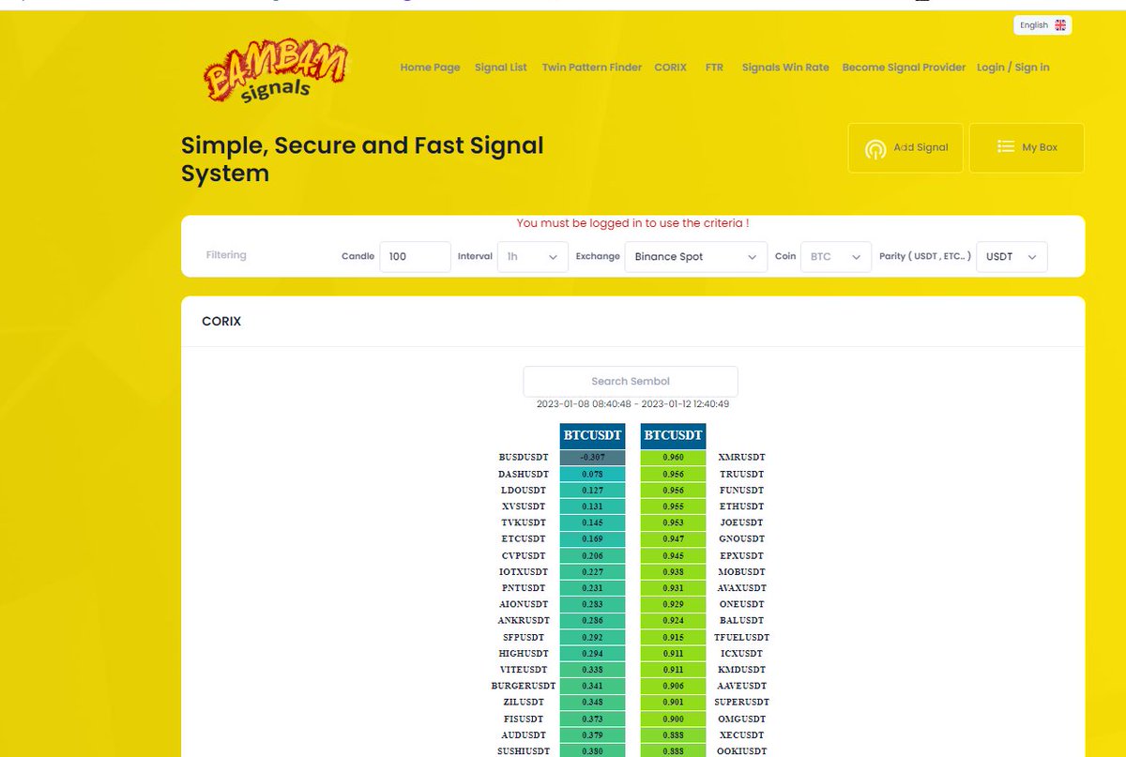Click the ZILUSDT symbol label
This screenshot has width=1126, height=757.
524,702
